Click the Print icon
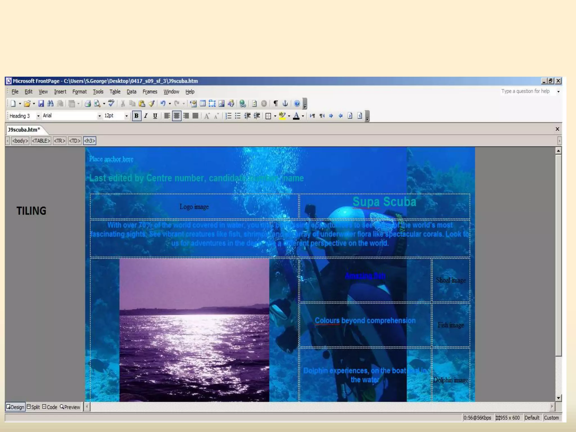Viewport: 576px width, 432px height. click(x=88, y=103)
